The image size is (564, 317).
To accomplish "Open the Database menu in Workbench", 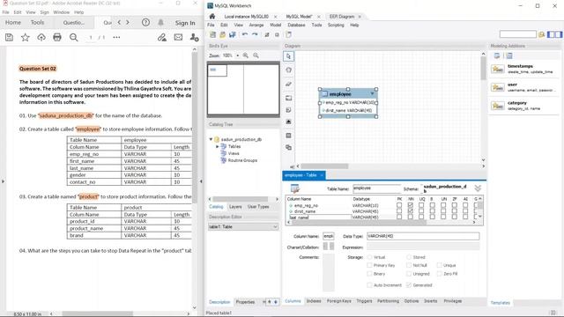I will point(296,26).
